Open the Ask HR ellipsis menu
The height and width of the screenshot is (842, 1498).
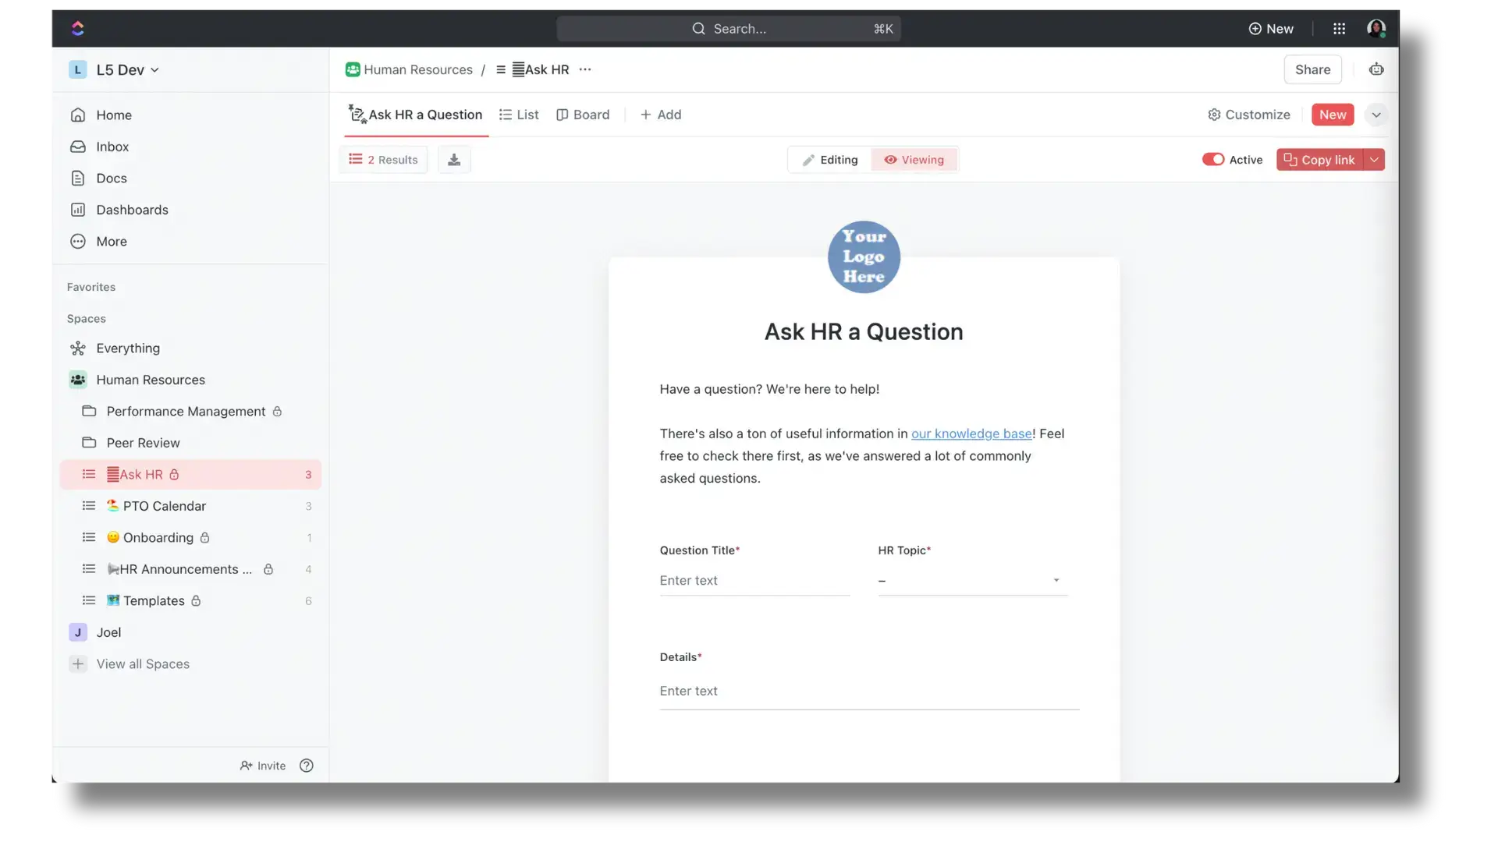pyautogui.click(x=585, y=69)
